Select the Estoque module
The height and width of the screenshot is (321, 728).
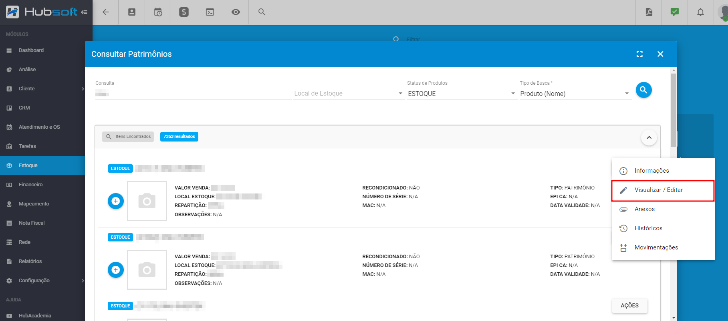[42, 165]
